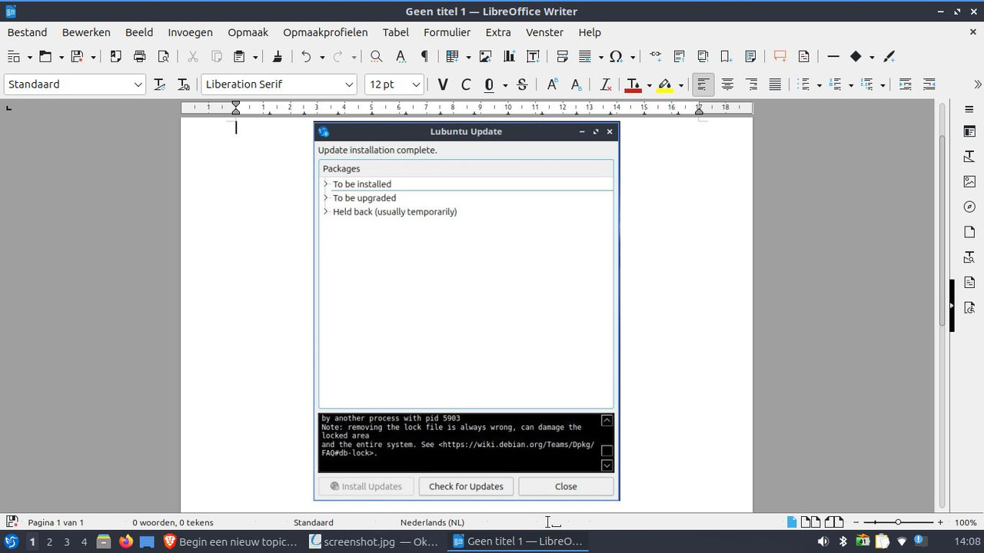The height and width of the screenshot is (553, 984).
Task: Toggle Align Left paragraph button
Action: tap(703, 84)
